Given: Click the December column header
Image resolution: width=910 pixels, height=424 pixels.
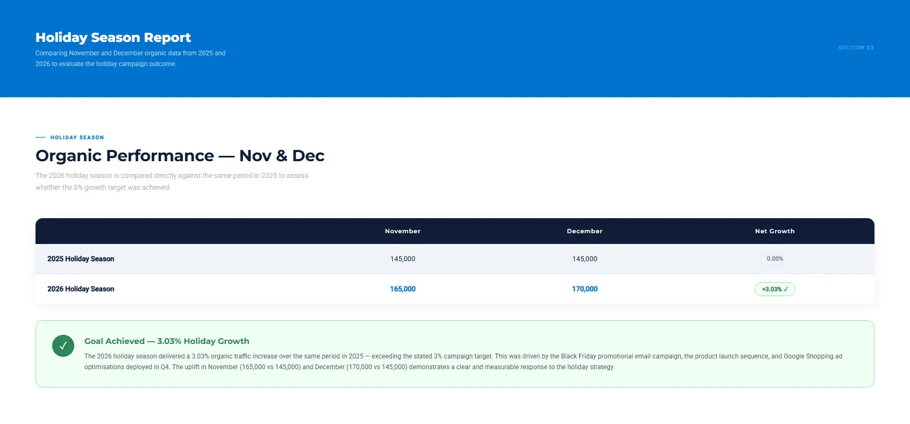Looking at the screenshot, I should coord(585,231).
